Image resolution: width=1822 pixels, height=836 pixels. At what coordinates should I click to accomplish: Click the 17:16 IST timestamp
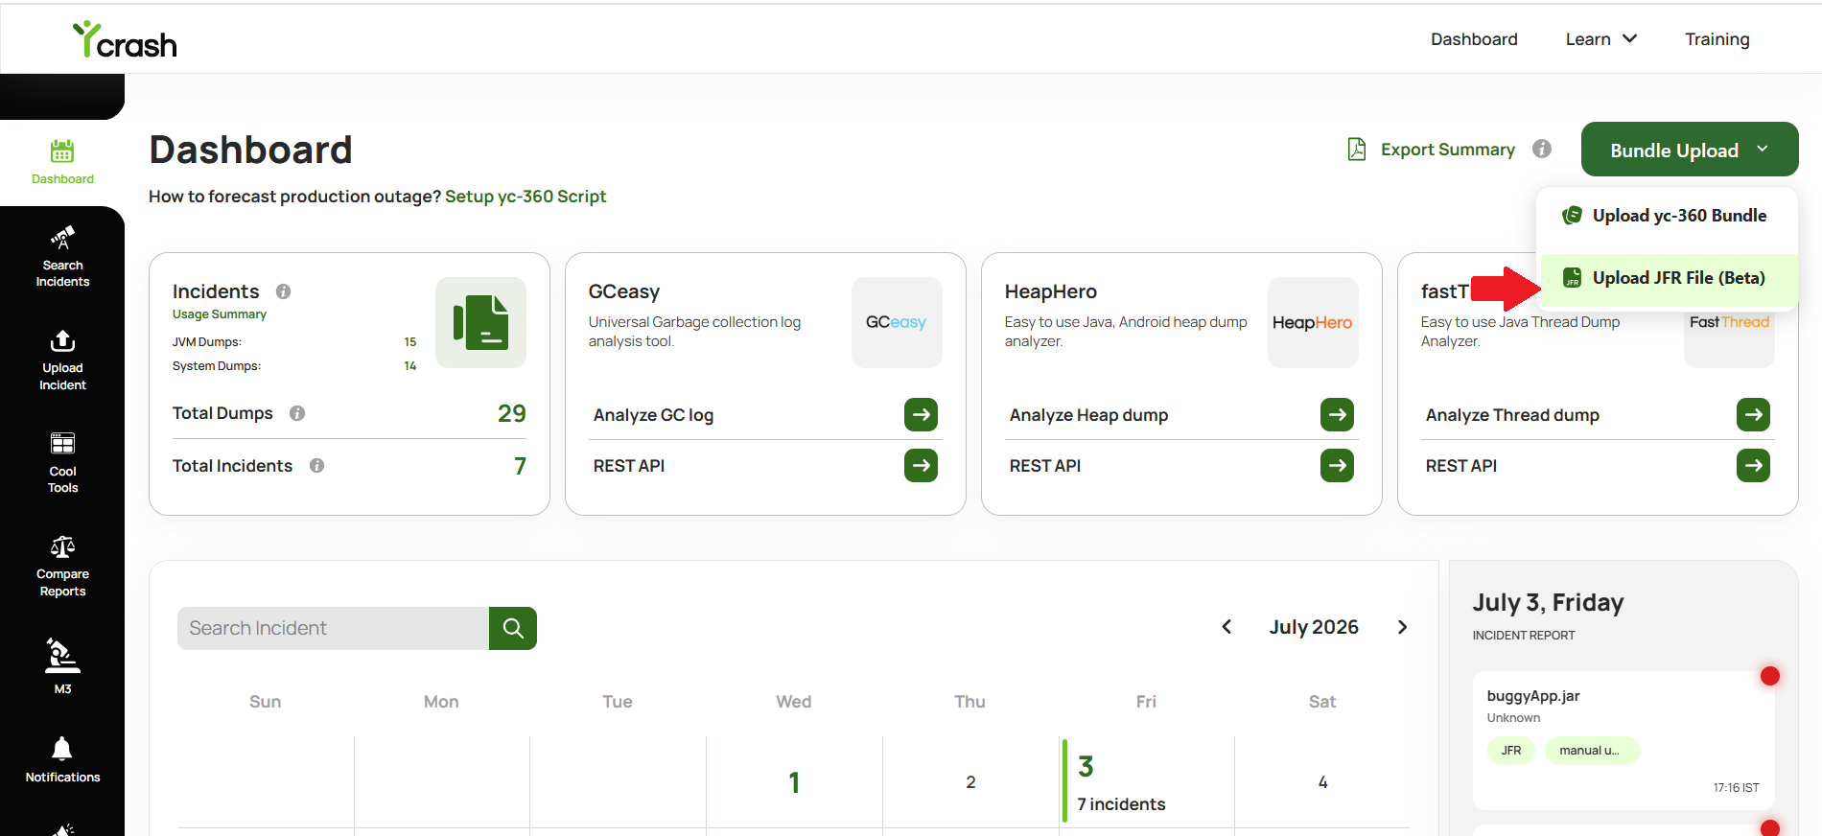coord(1736,788)
